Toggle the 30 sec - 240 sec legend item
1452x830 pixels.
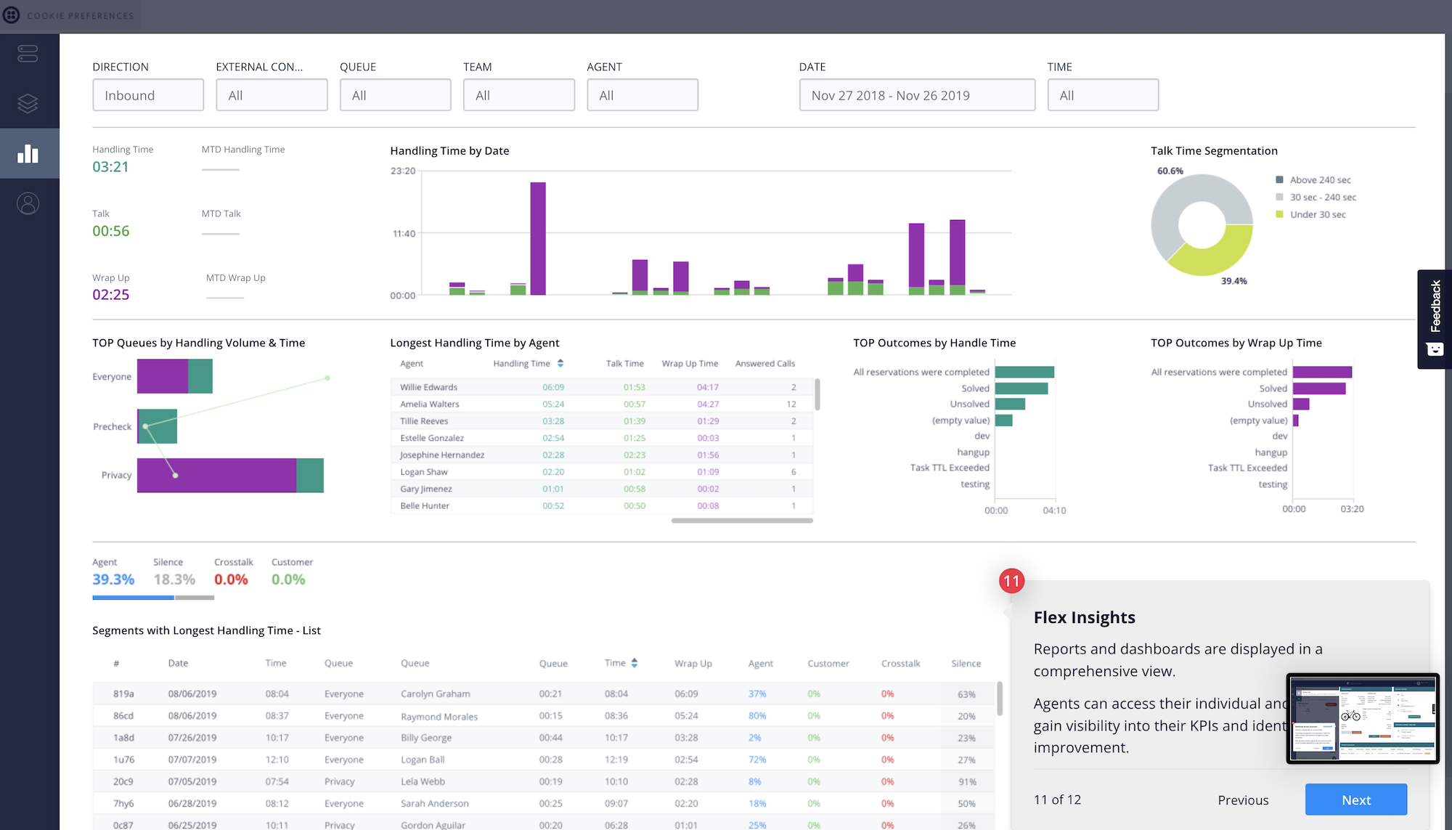pyautogui.click(x=1316, y=198)
